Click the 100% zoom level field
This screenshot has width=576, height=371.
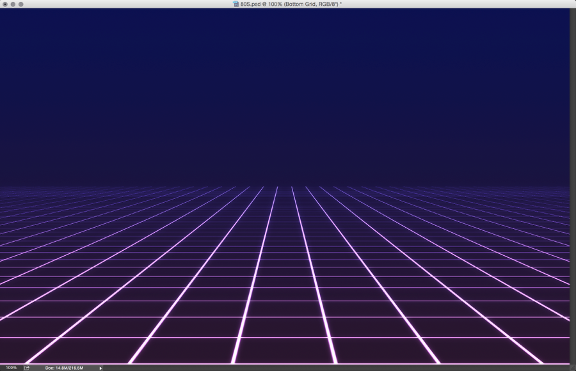point(11,368)
